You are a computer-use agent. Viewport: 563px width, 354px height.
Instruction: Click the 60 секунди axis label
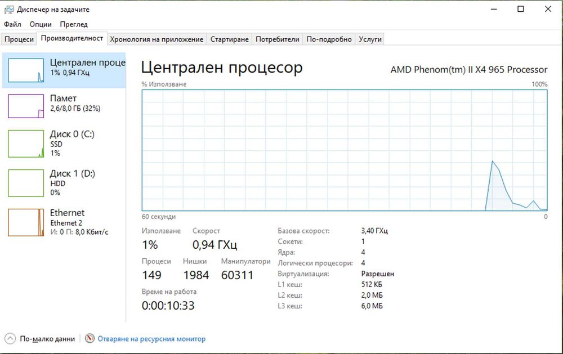click(159, 217)
